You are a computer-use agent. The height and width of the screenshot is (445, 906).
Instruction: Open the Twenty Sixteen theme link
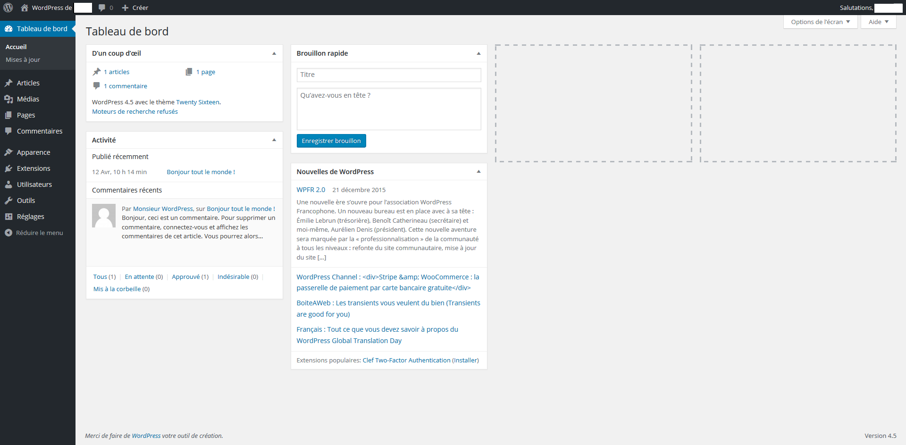[x=198, y=102]
